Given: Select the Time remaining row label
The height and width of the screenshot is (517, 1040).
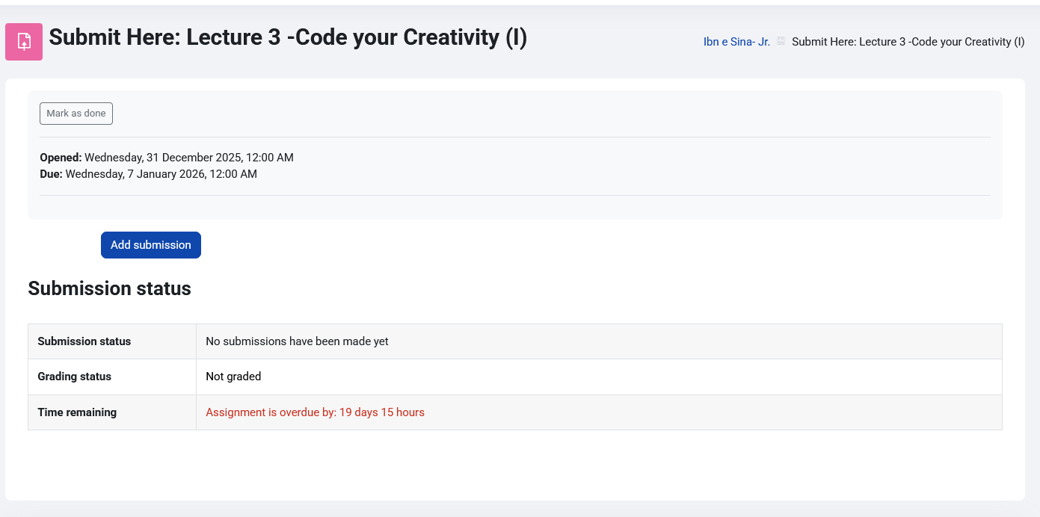Looking at the screenshot, I should tap(77, 412).
